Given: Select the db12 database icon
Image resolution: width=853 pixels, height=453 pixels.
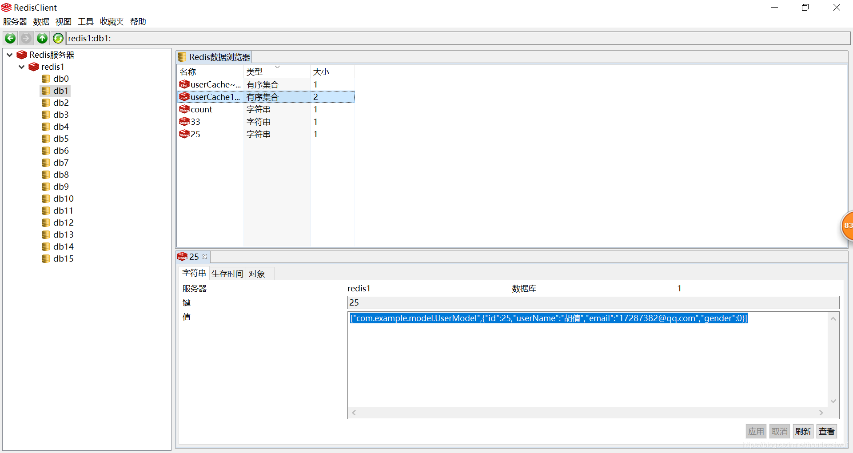Looking at the screenshot, I should point(46,223).
